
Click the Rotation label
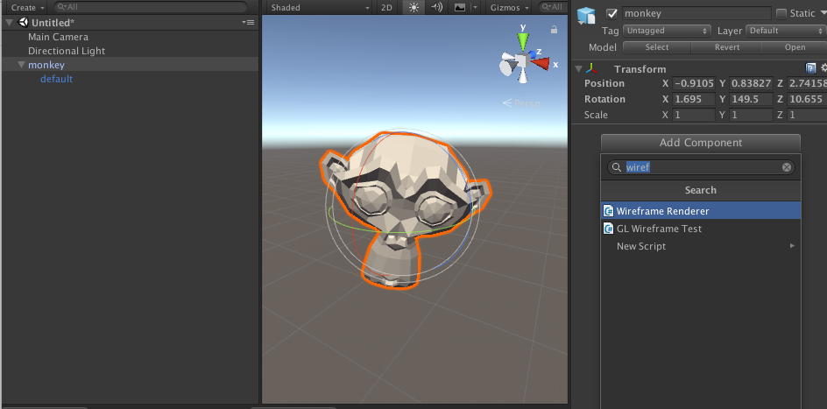click(605, 99)
